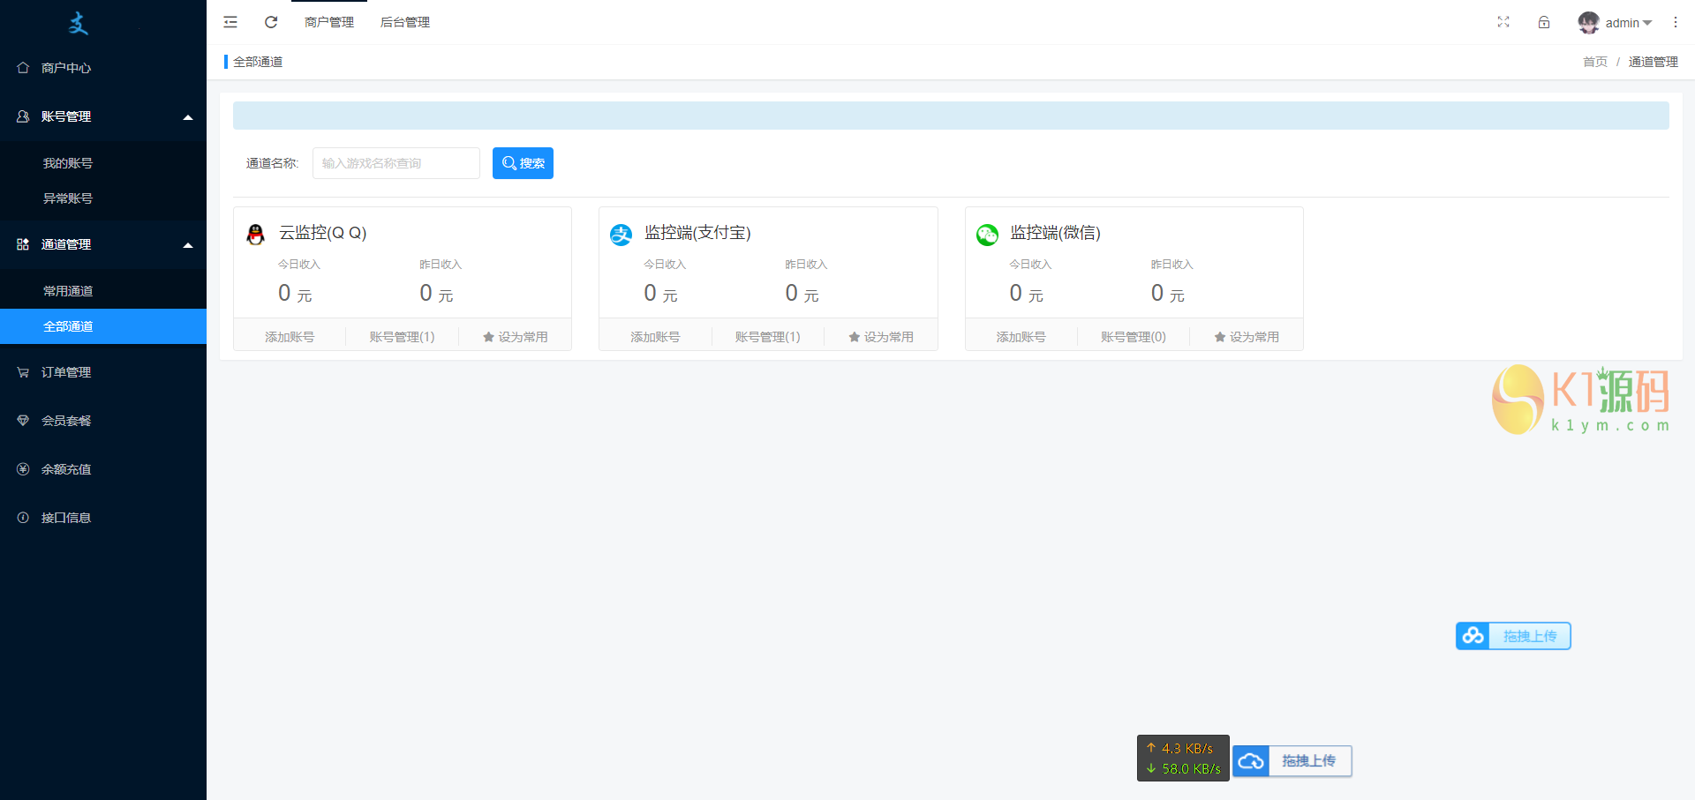The width and height of the screenshot is (1695, 800).
Task: Open 订单管理 in the sidebar
Action: tap(103, 372)
